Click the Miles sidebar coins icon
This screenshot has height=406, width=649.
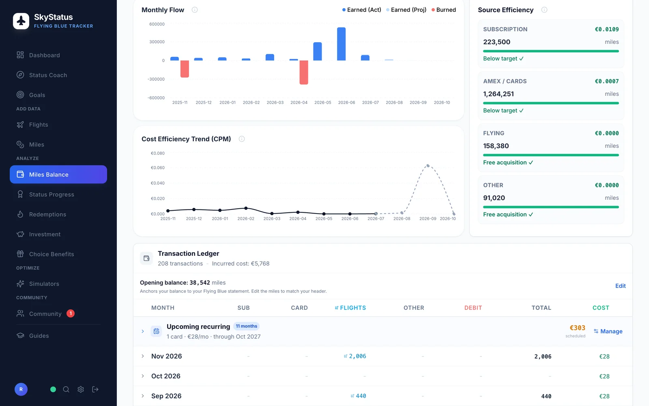click(20, 145)
